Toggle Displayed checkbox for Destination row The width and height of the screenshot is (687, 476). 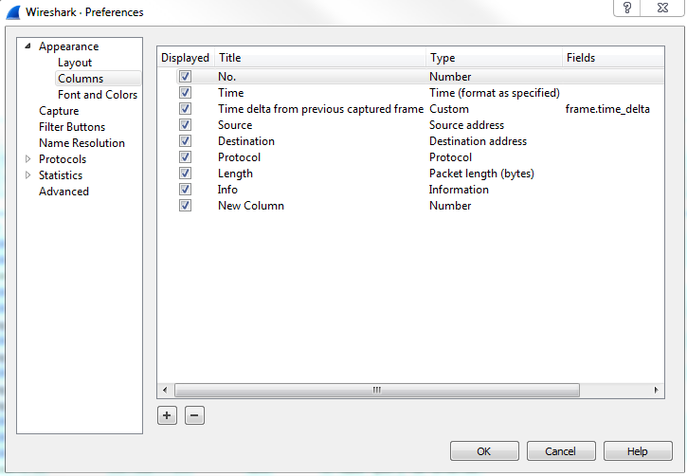(x=185, y=140)
